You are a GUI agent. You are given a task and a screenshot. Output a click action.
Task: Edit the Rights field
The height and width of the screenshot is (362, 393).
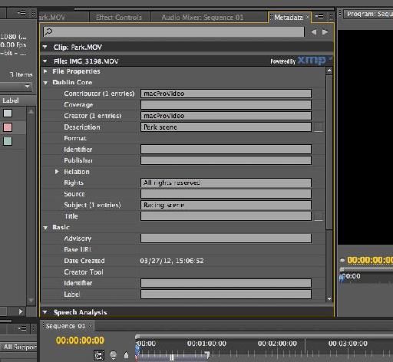pyautogui.click(x=226, y=183)
